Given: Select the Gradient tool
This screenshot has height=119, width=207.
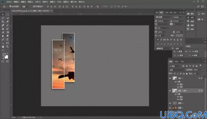Looking at the screenshot, I should (7, 32).
